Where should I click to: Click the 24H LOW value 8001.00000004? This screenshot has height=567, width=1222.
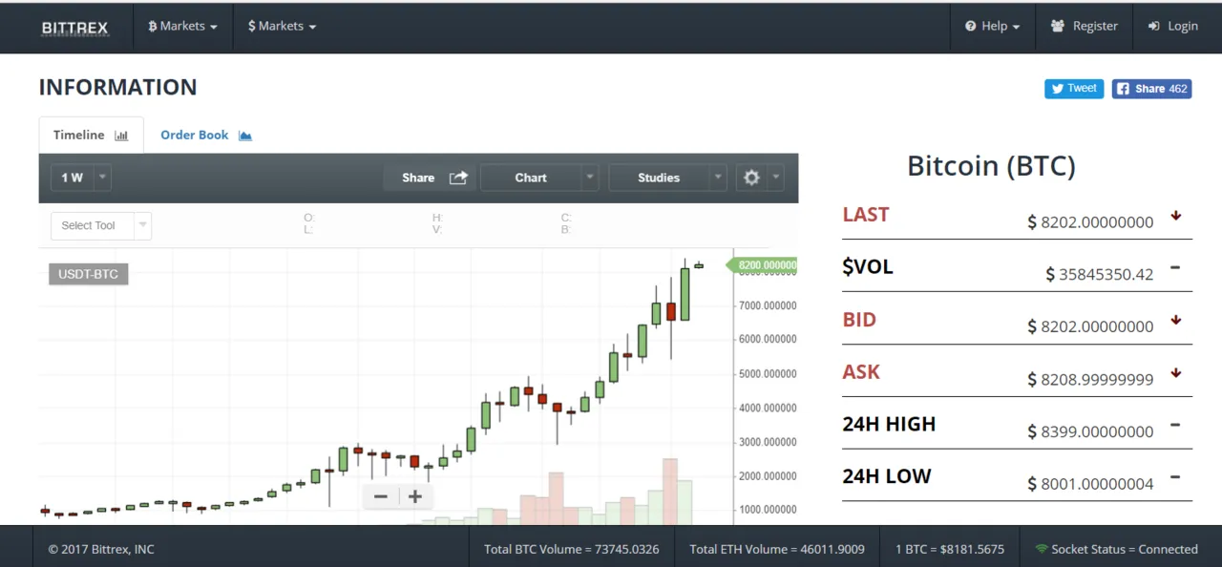point(1090,485)
